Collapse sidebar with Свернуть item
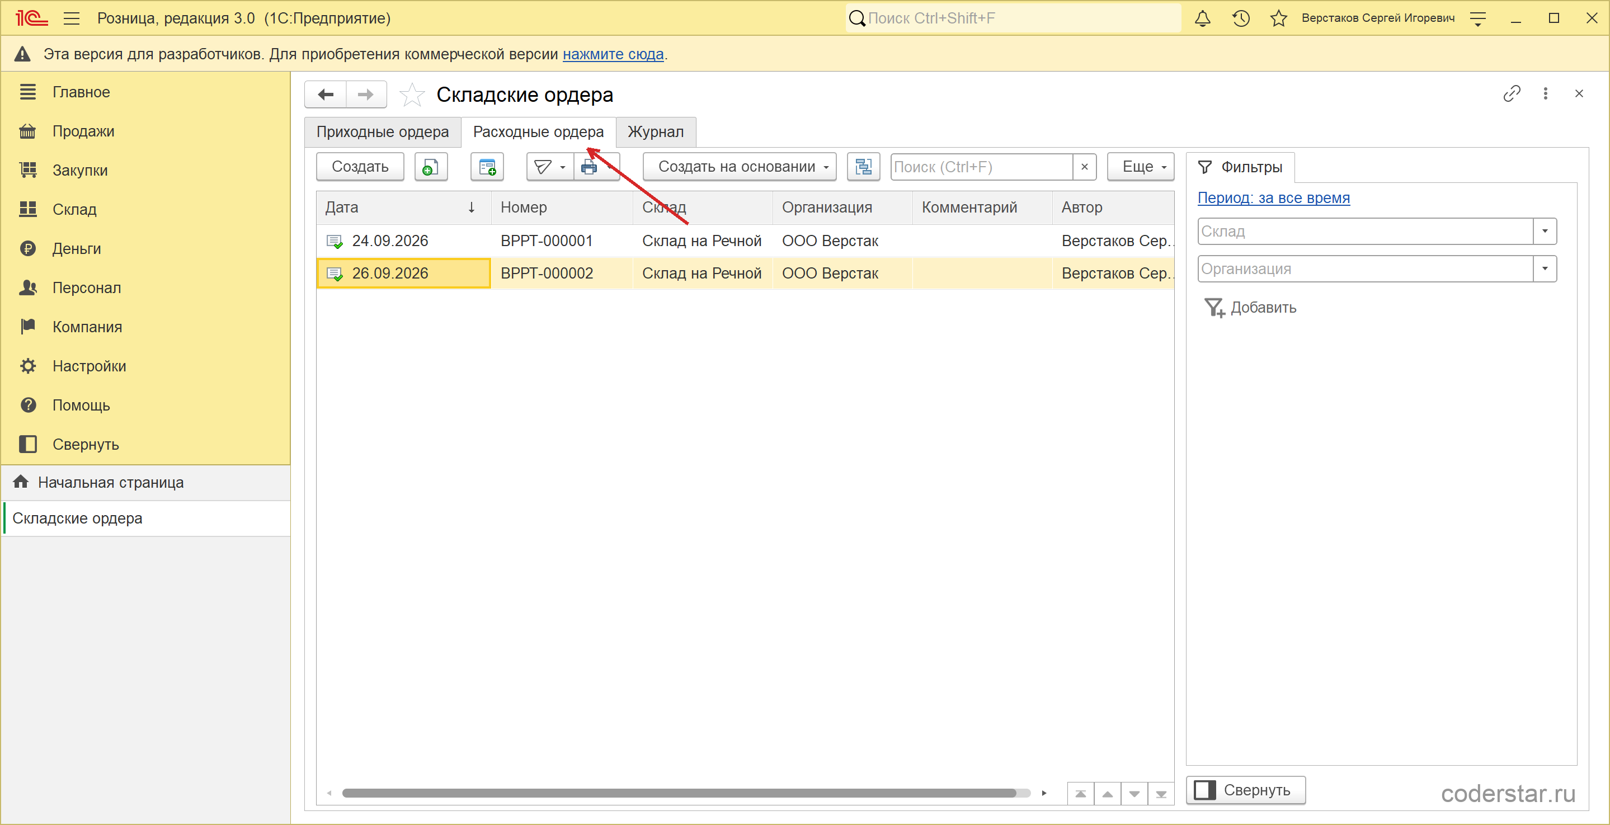 point(86,444)
